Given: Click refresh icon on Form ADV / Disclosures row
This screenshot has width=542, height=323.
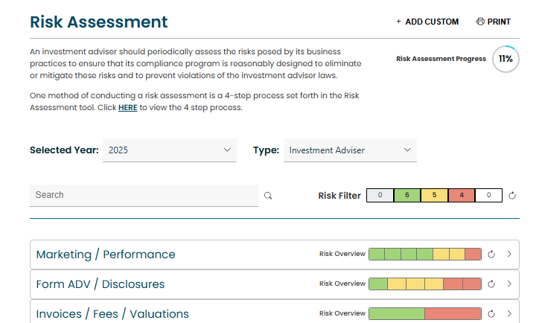Looking at the screenshot, I should pos(491,284).
